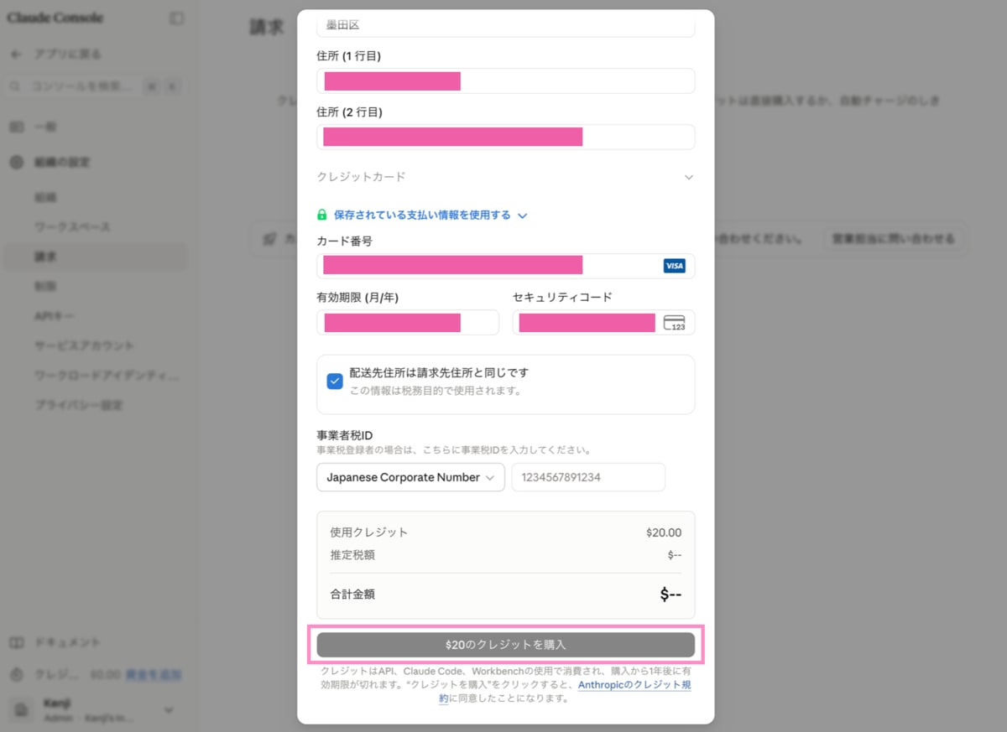The width and height of the screenshot is (1007, 732).
Task: Click the カード番号 input field
Action: click(505, 266)
